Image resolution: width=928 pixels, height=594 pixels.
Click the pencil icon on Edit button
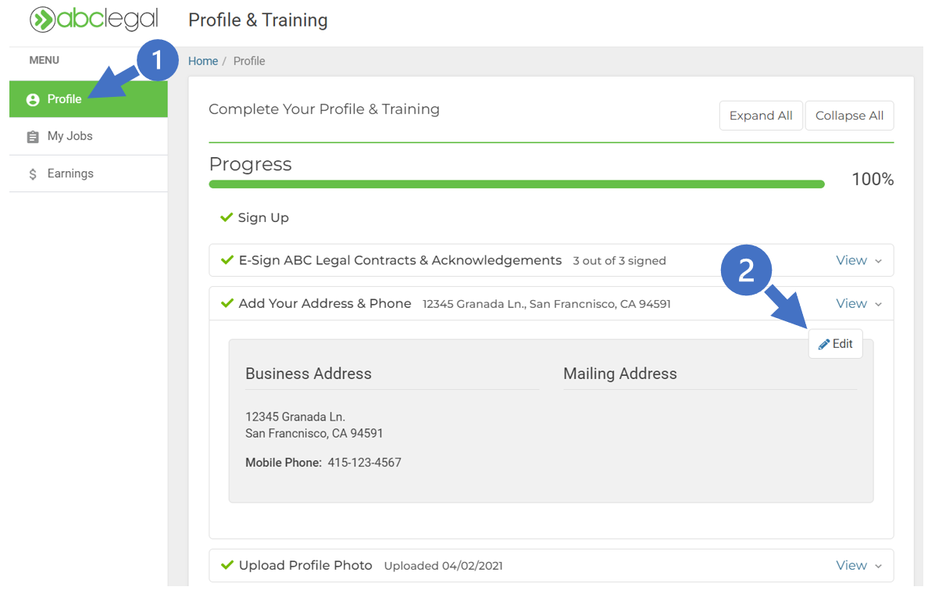click(823, 345)
